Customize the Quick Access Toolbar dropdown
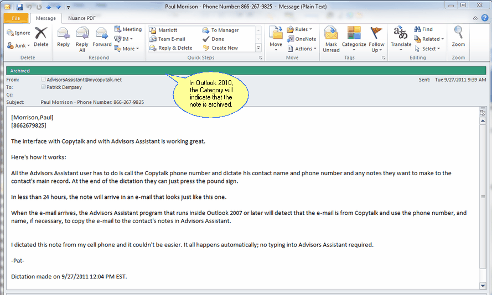The height and width of the screenshot is (295, 492). coord(69,7)
